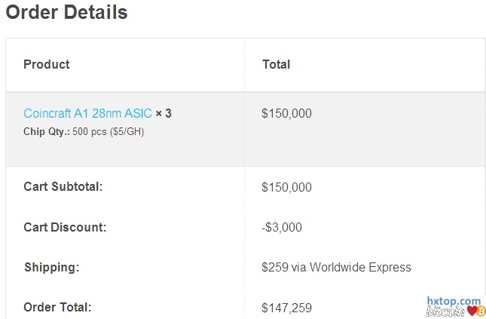Click the × 3 quantity next to product
The width and height of the screenshot is (486, 319).
(164, 114)
